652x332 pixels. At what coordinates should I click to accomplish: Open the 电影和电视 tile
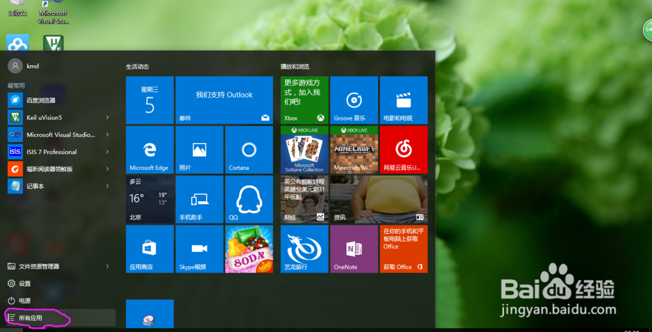(404, 100)
